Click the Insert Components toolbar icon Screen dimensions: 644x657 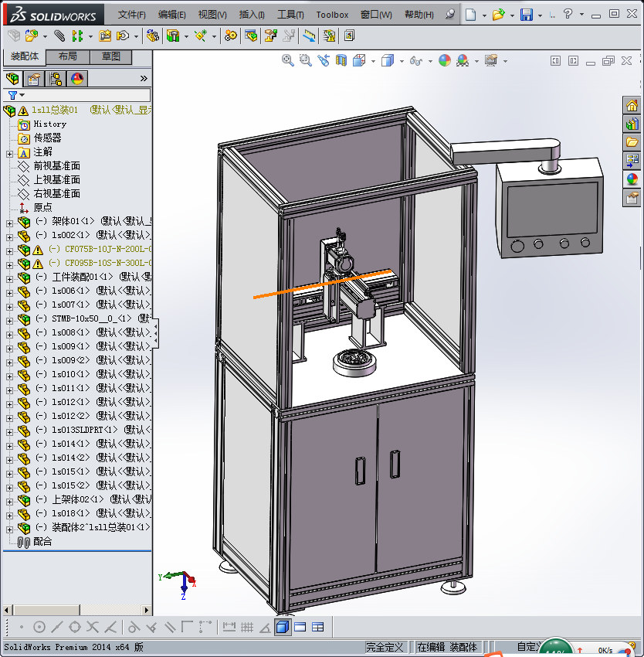click(x=32, y=36)
